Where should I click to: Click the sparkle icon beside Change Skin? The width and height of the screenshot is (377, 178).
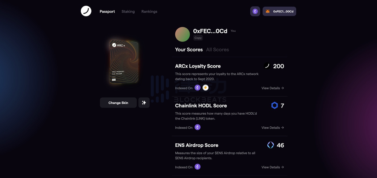(x=144, y=103)
